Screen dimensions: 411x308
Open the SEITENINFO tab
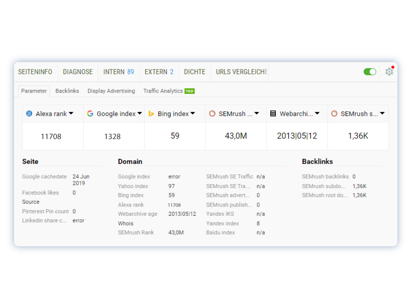click(x=35, y=72)
